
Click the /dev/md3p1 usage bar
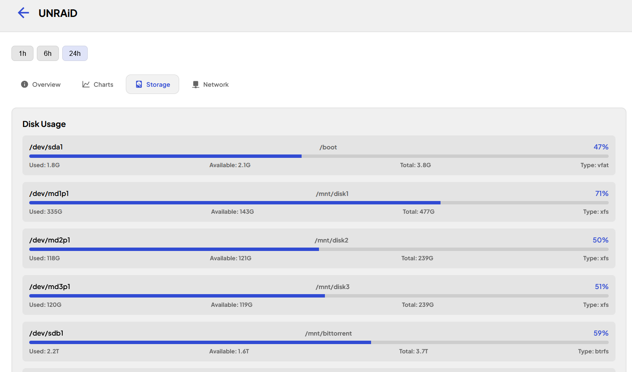[319, 296]
